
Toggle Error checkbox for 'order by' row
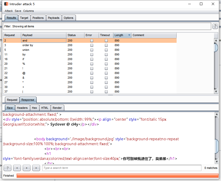[x=92, y=45]
